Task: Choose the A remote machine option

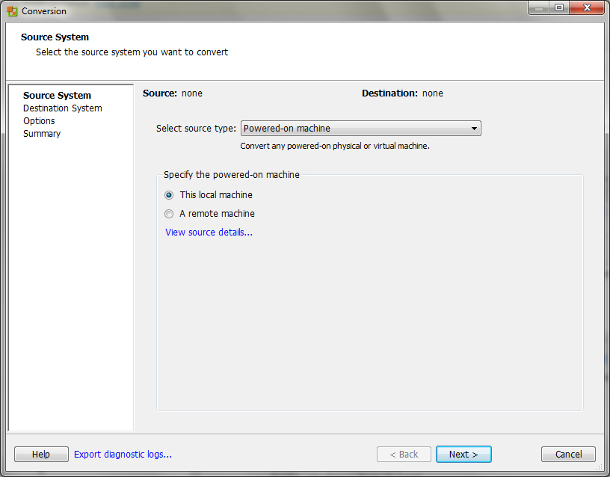Action: [x=169, y=214]
